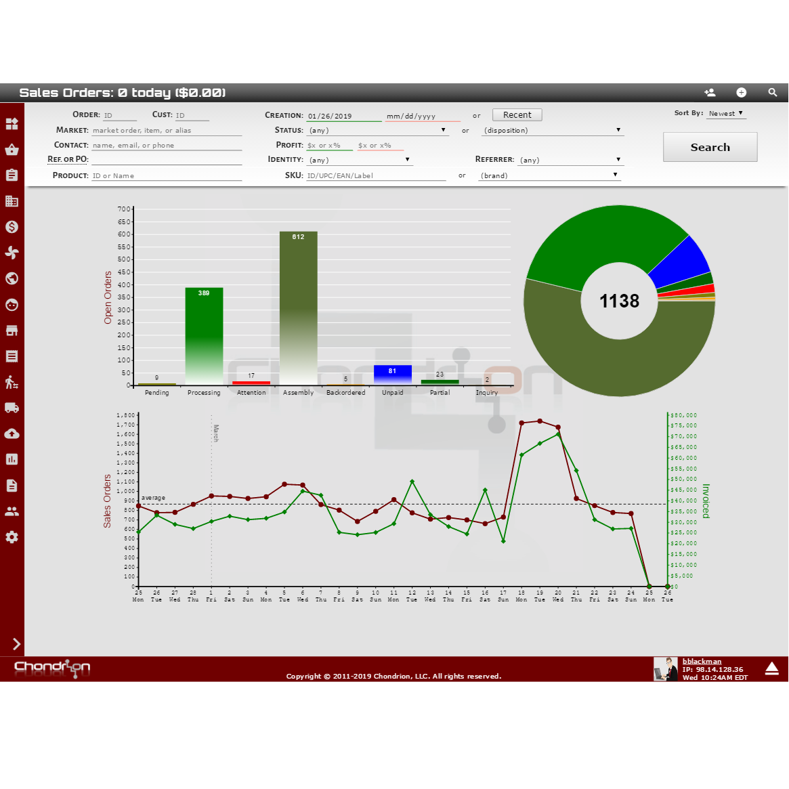Open the pinwheel fan sidebar icon
This screenshot has height=789, width=789.
(x=12, y=253)
